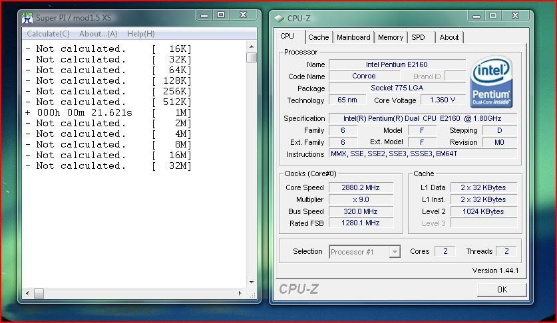Maximize the CPU-Z window
557x323 pixels.
pos(493,15)
